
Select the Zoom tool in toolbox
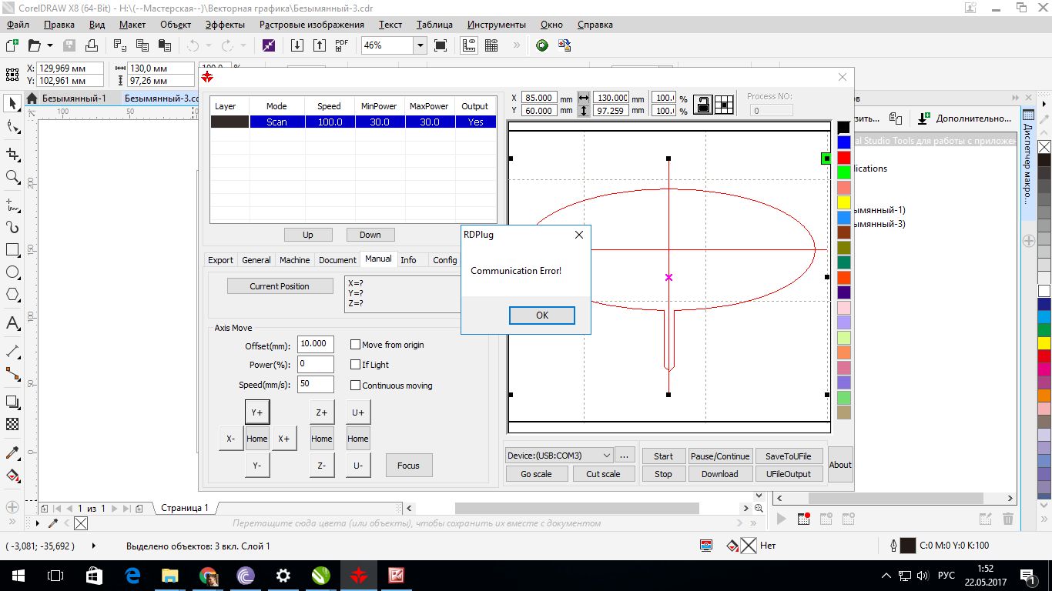(x=12, y=177)
